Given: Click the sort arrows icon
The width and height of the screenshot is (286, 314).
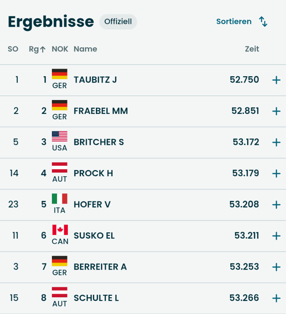Looking at the screenshot, I should pyautogui.click(x=263, y=22).
